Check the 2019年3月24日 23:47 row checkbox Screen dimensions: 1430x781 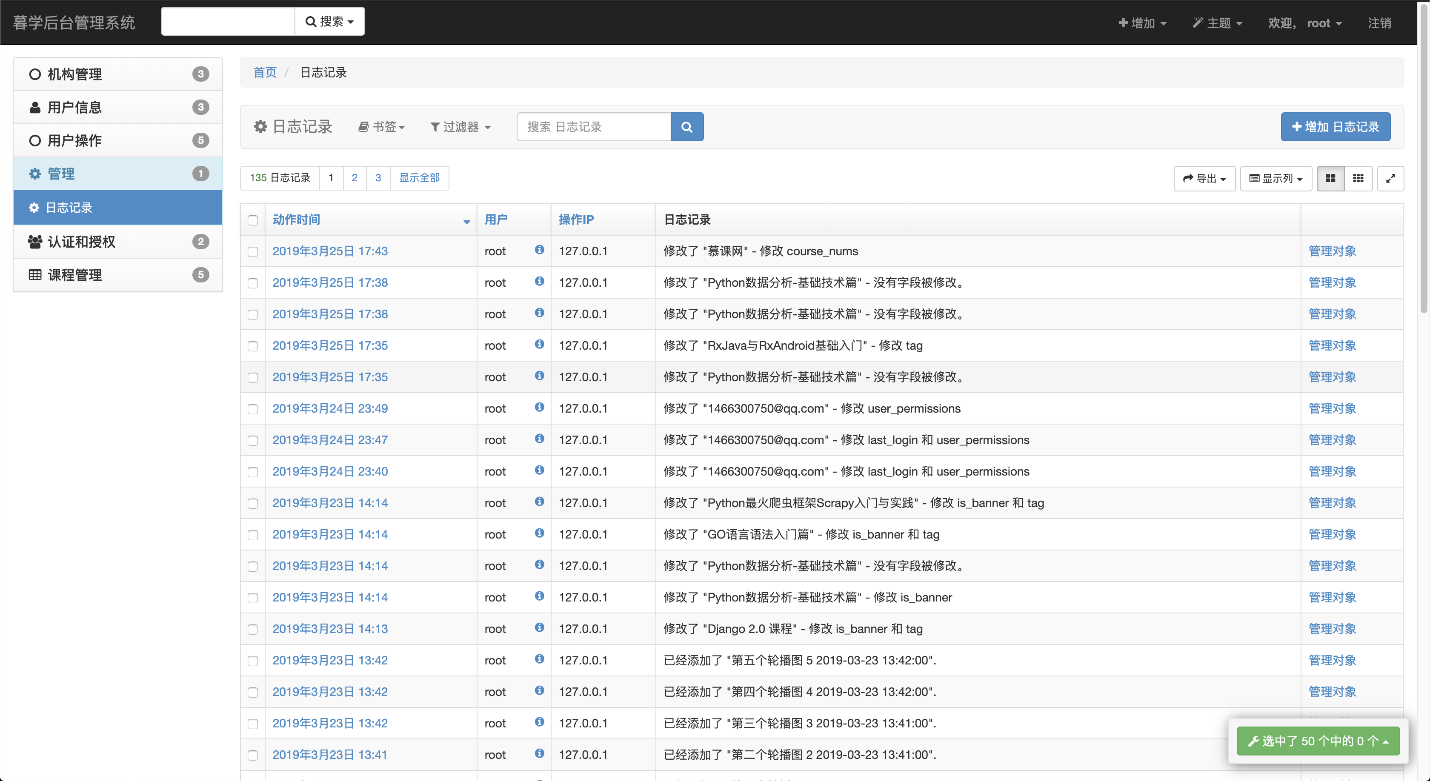[x=252, y=440]
